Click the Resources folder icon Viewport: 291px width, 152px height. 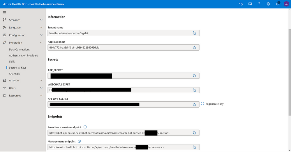pos(4,96)
